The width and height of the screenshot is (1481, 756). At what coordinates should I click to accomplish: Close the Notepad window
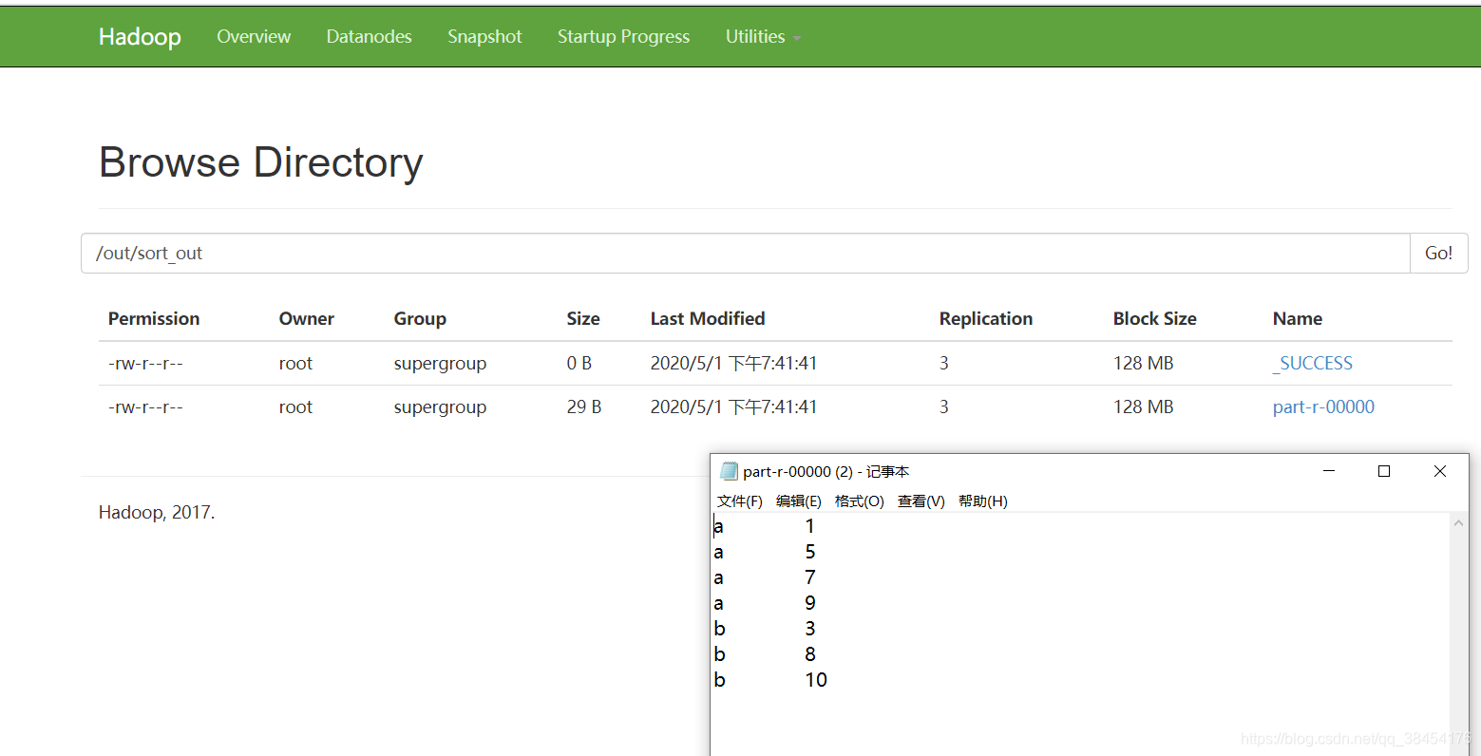tap(1440, 471)
